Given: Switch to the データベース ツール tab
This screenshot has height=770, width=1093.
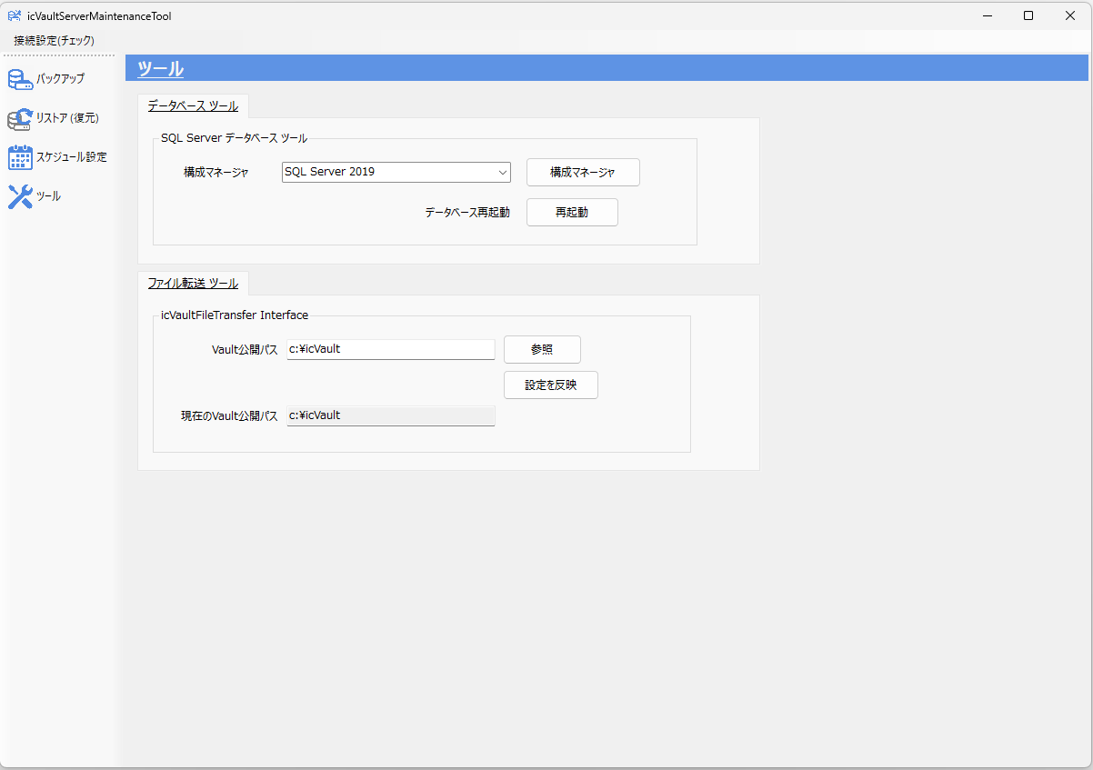Looking at the screenshot, I should pos(193,106).
